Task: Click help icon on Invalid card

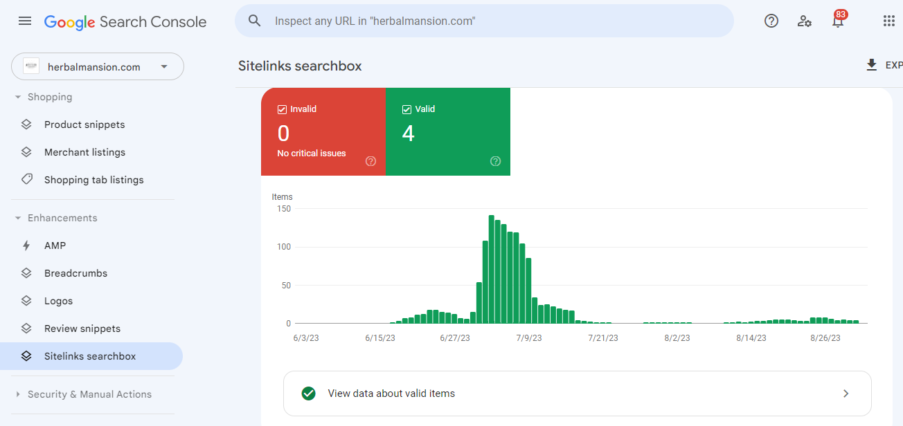Action: click(x=370, y=161)
